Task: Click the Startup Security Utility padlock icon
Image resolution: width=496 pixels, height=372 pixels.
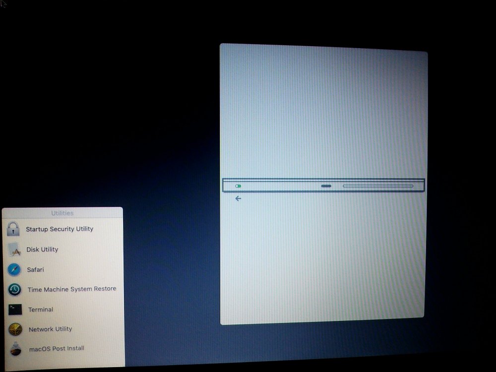Action: (x=13, y=229)
